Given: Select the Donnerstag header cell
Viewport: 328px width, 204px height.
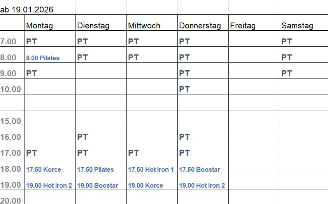Looking at the screenshot, I should pyautogui.click(x=200, y=26).
